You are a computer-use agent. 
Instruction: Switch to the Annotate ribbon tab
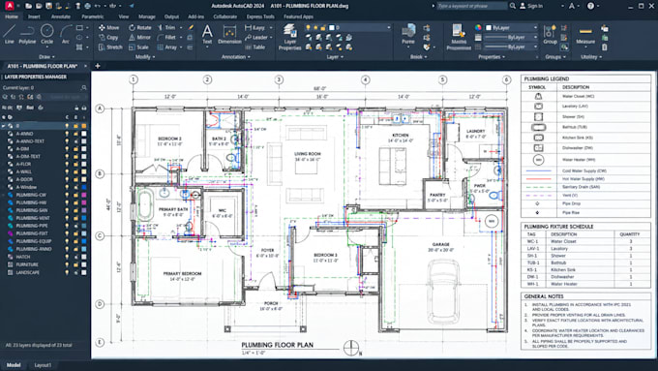point(61,16)
